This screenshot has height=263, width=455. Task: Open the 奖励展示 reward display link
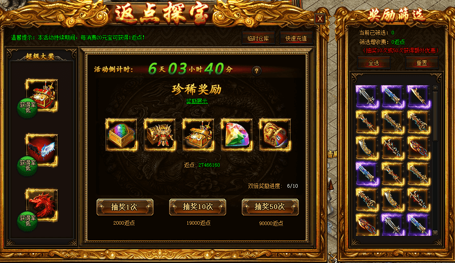click(x=197, y=101)
